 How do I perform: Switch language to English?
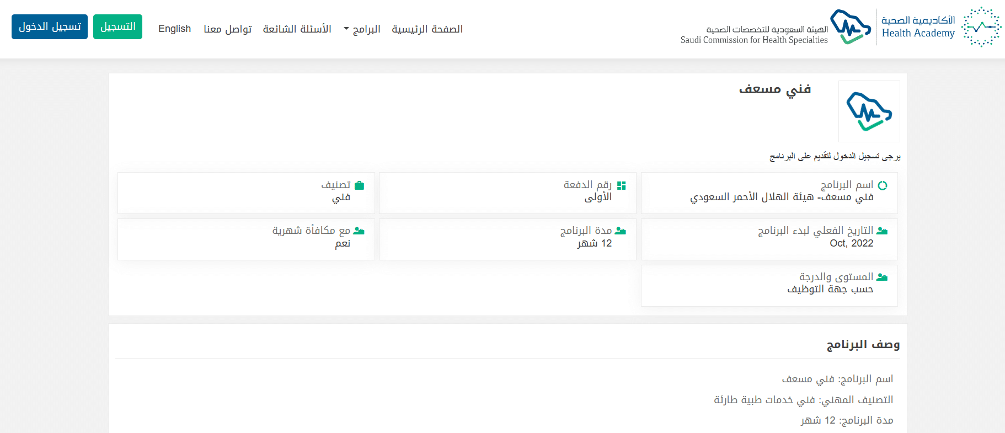tap(175, 29)
